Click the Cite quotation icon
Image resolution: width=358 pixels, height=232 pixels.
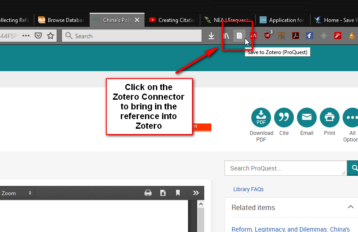(284, 117)
